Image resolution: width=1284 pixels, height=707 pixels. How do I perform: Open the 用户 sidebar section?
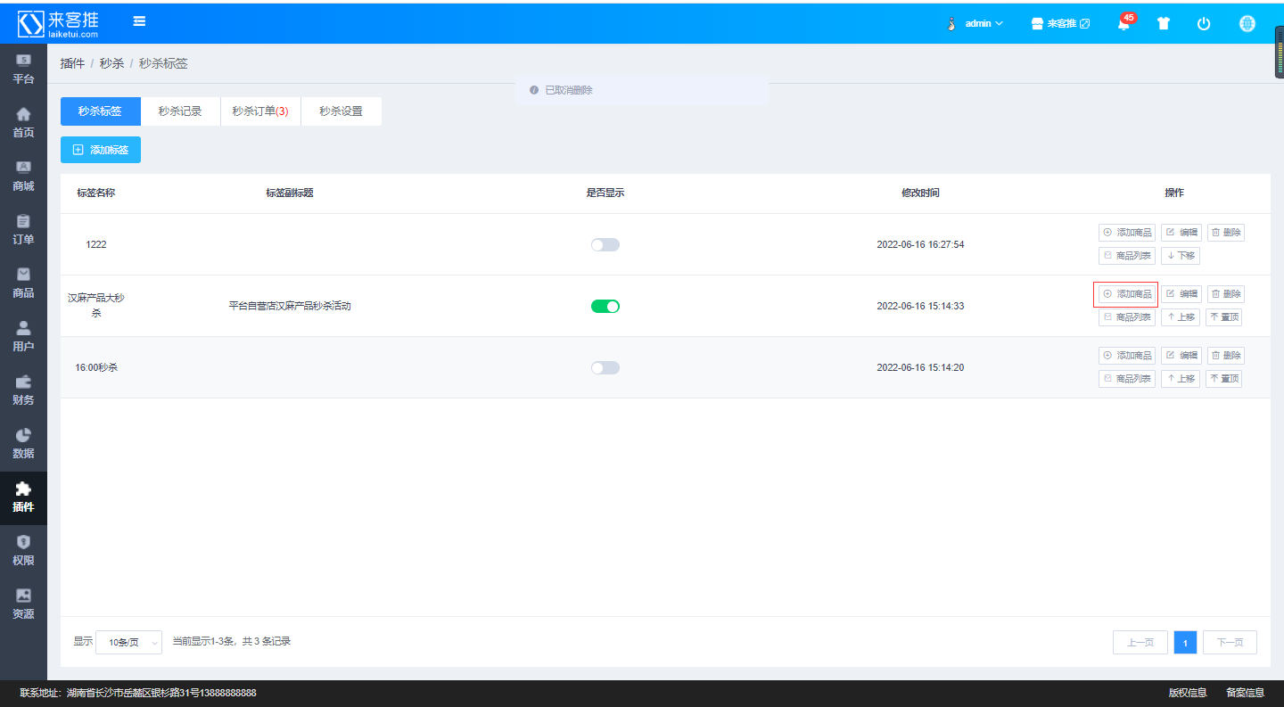tap(23, 337)
